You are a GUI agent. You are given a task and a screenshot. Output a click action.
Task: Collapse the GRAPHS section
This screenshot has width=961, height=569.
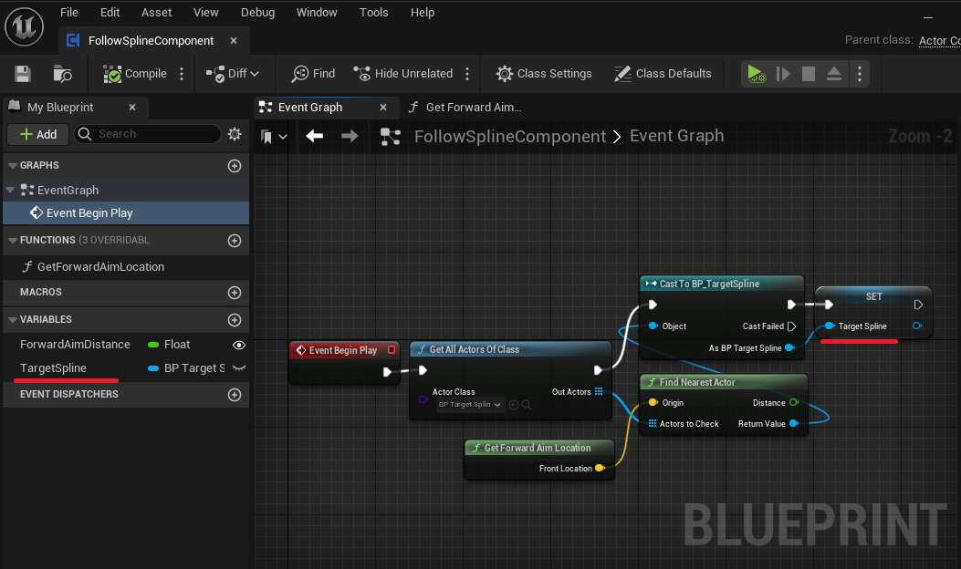(12, 165)
